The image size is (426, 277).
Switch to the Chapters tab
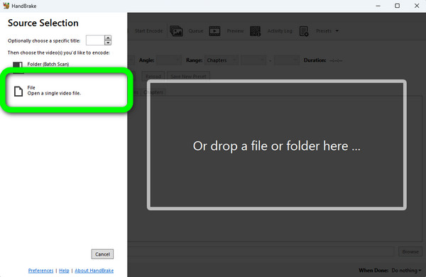click(x=153, y=92)
